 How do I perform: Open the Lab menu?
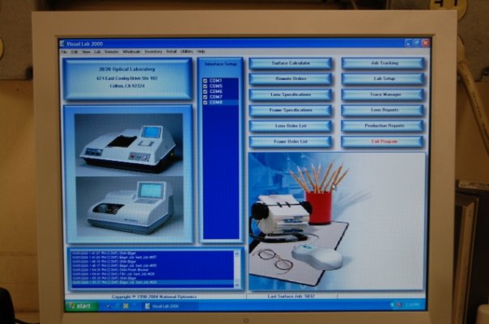pyautogui.click(x=98, y=52)
